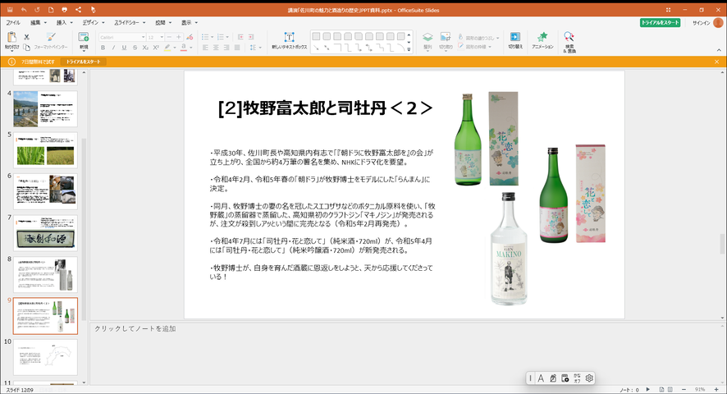
Task: Select slide 6 thumbnail
Action: click(x=45, y=191)
